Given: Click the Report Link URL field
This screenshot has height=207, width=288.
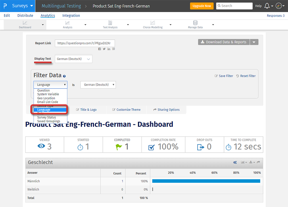Looking at the screenshot, I should tap(85, 43).
